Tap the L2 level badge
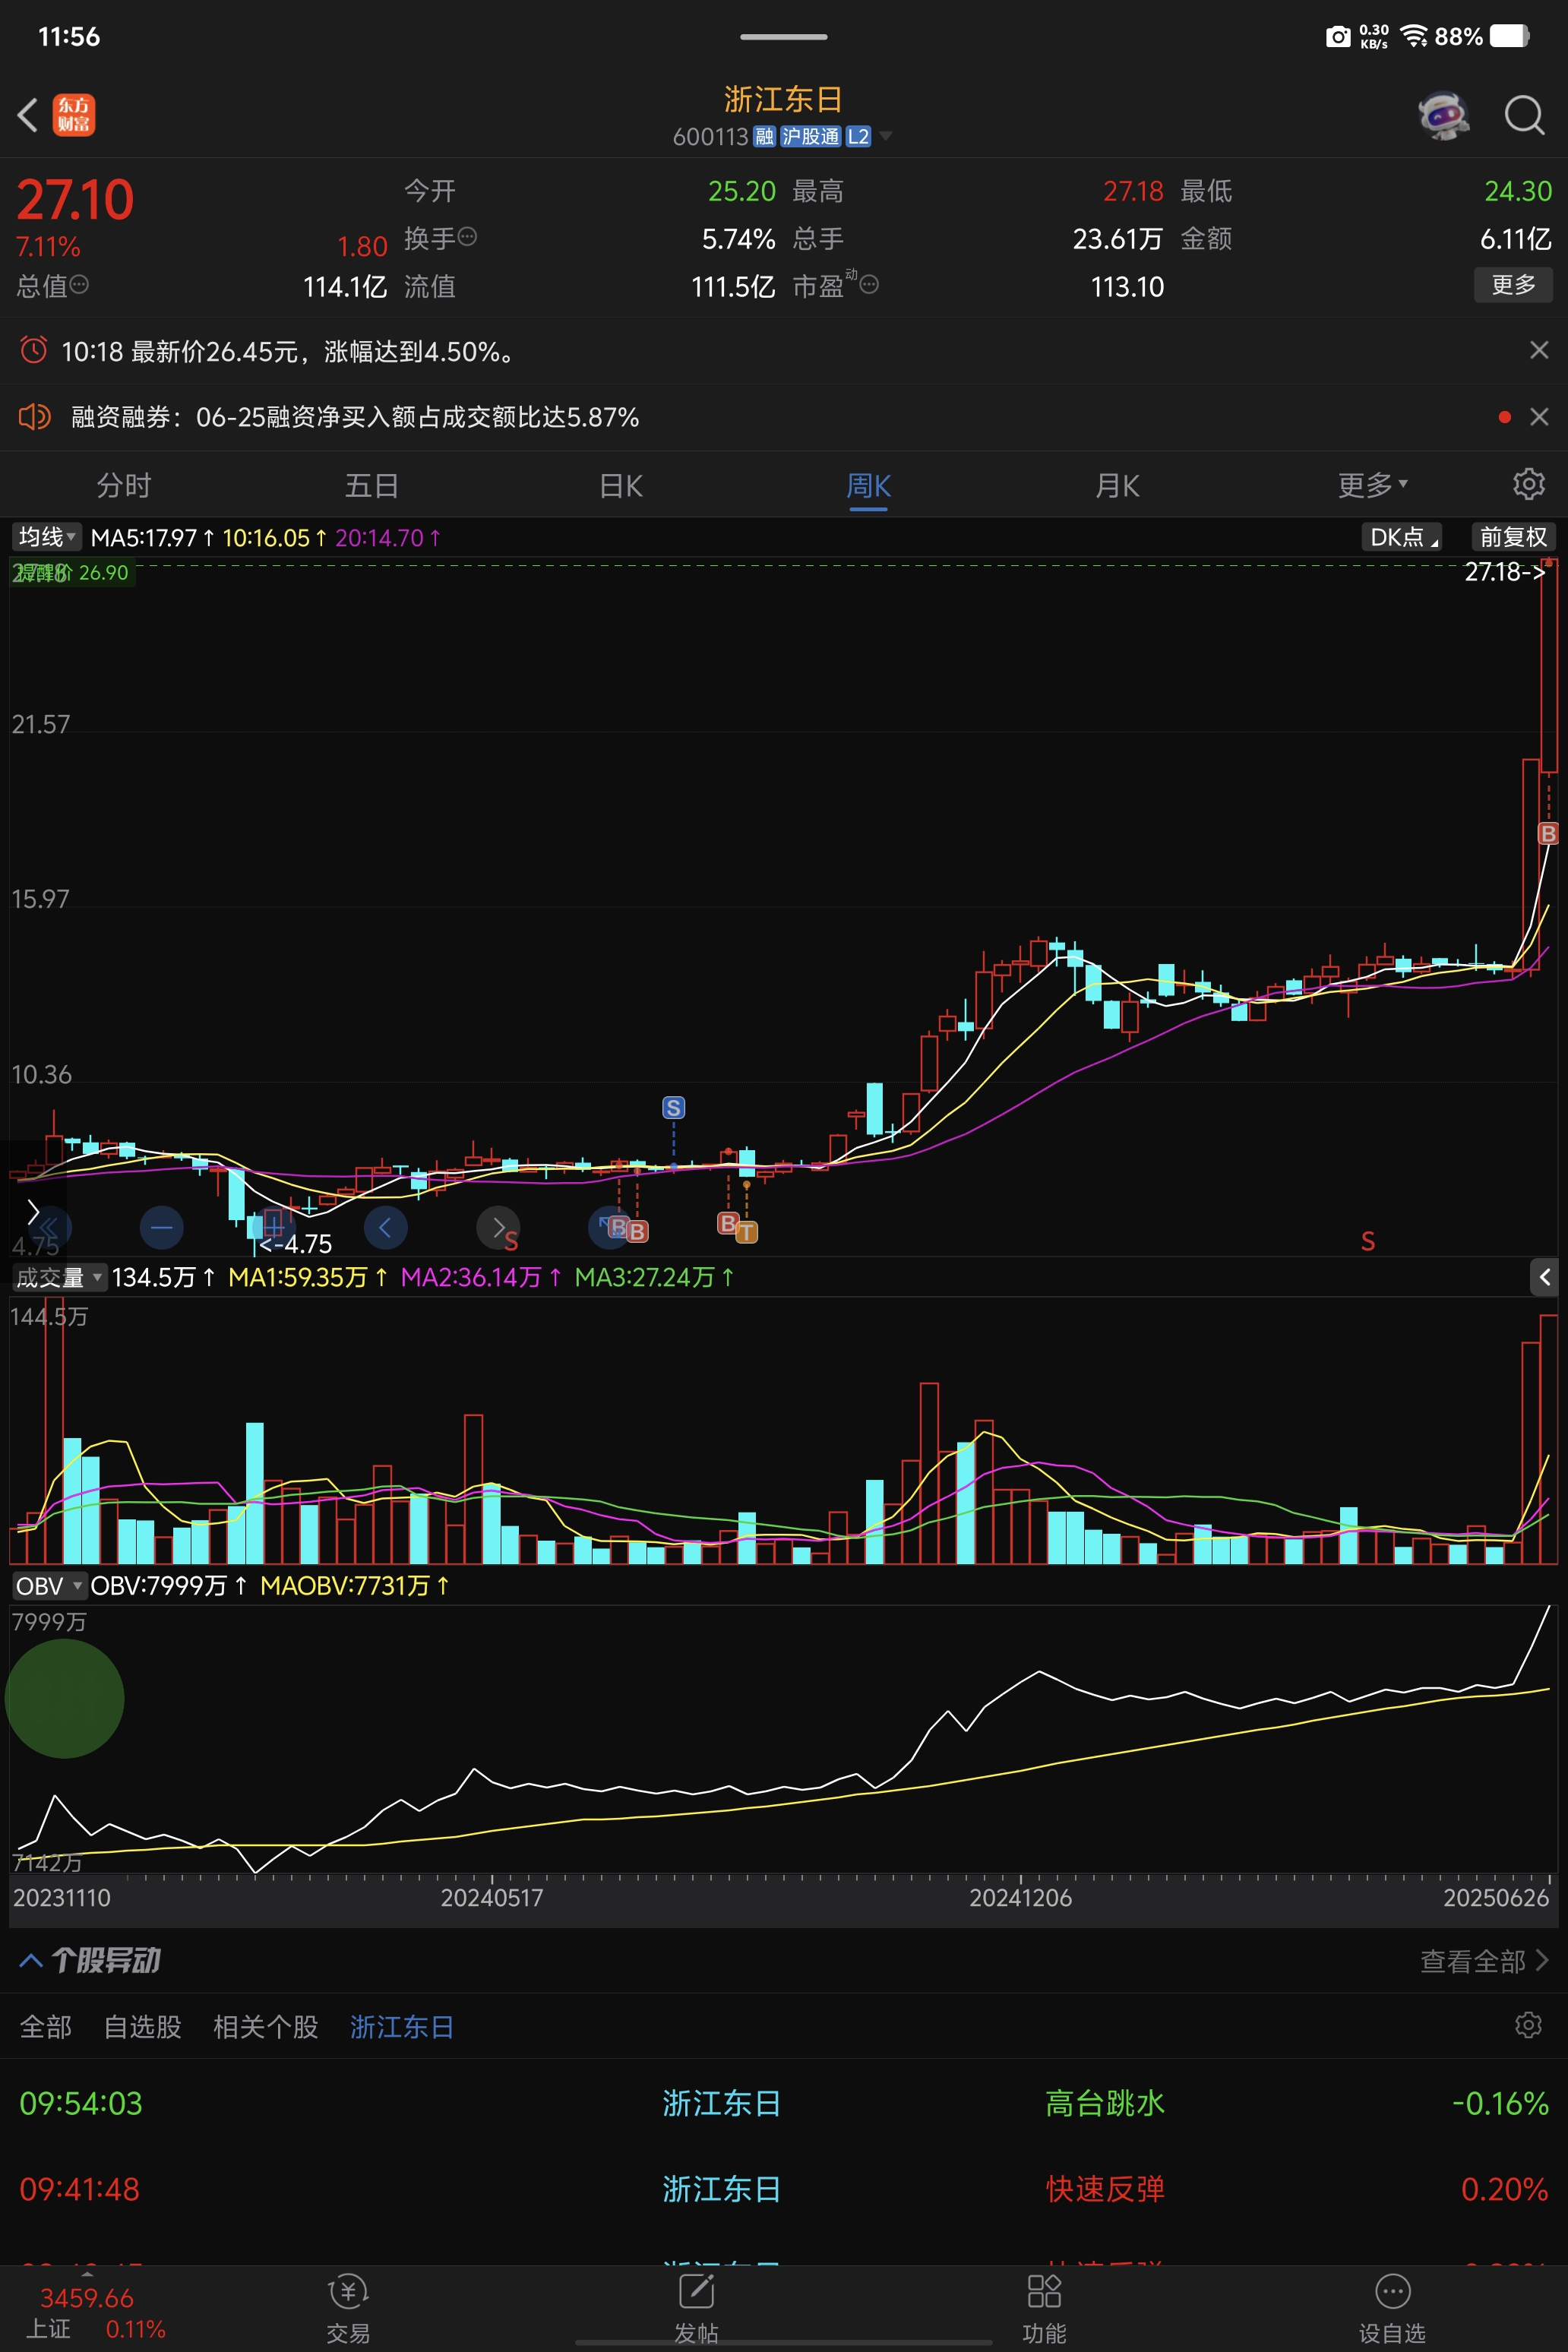Image resolution: width=1568 pixels, height=2352 pixels. 858,136
